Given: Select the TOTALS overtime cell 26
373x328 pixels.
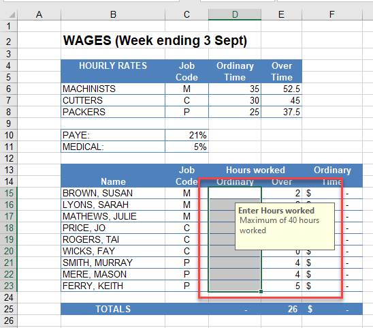Looking at the screenshot, I should (x=281, y=309).
